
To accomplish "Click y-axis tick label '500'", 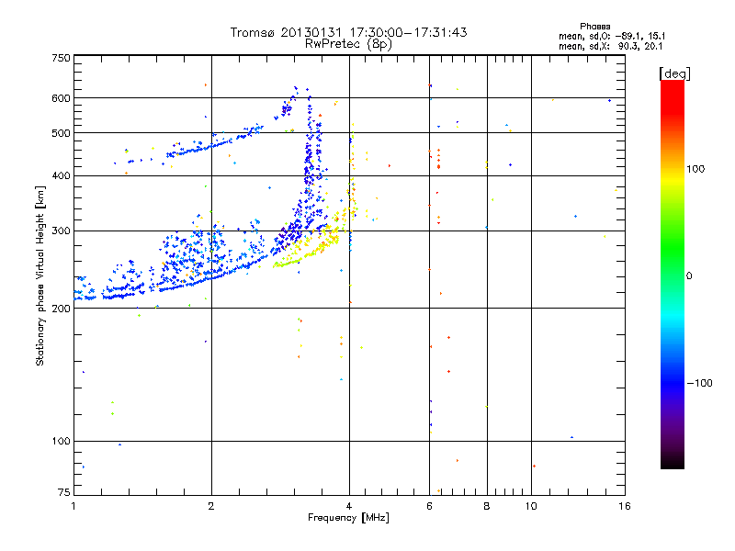I will 61,133.
